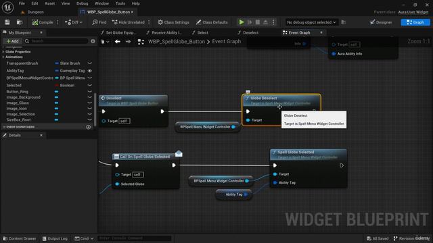Image resolution: width=433 pixels, height=243 pixels.
Task: Click the frame advance button
Action: tap(250, 22)
